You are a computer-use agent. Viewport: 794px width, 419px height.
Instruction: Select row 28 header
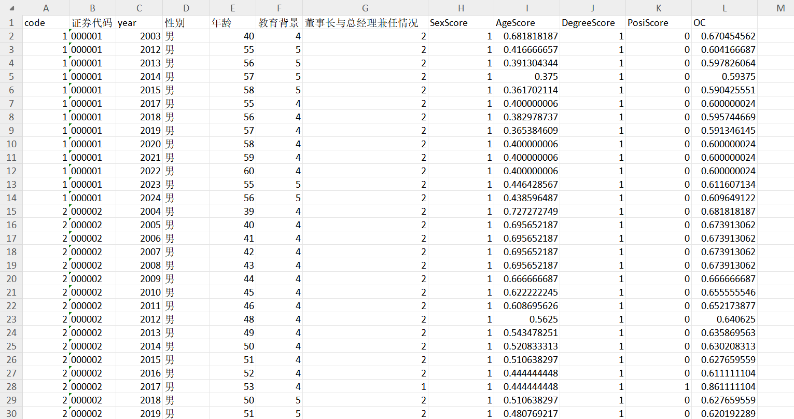pyautogui.click(x=11, y=387)
